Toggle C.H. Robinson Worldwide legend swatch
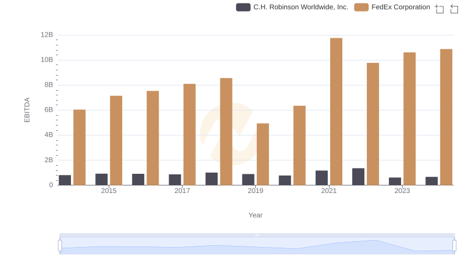 tap(243, 7)
